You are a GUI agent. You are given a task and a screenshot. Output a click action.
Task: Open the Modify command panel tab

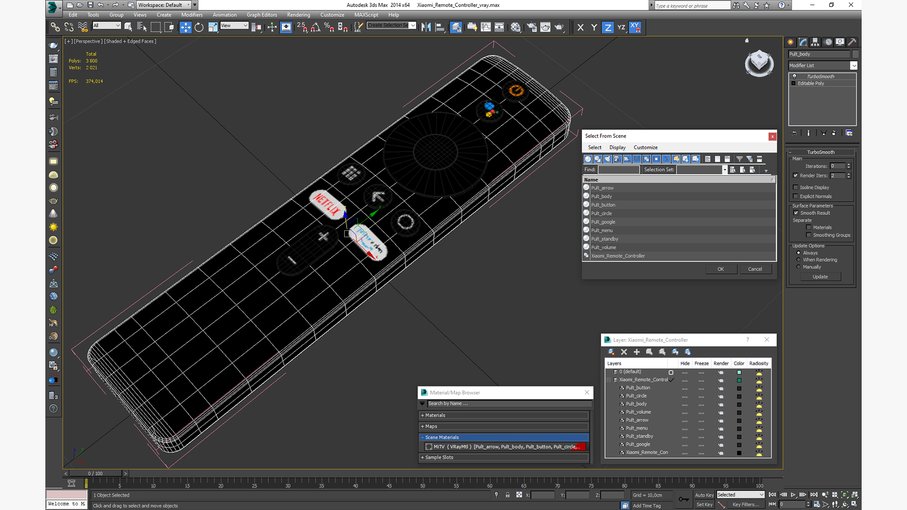click(803, 42)
